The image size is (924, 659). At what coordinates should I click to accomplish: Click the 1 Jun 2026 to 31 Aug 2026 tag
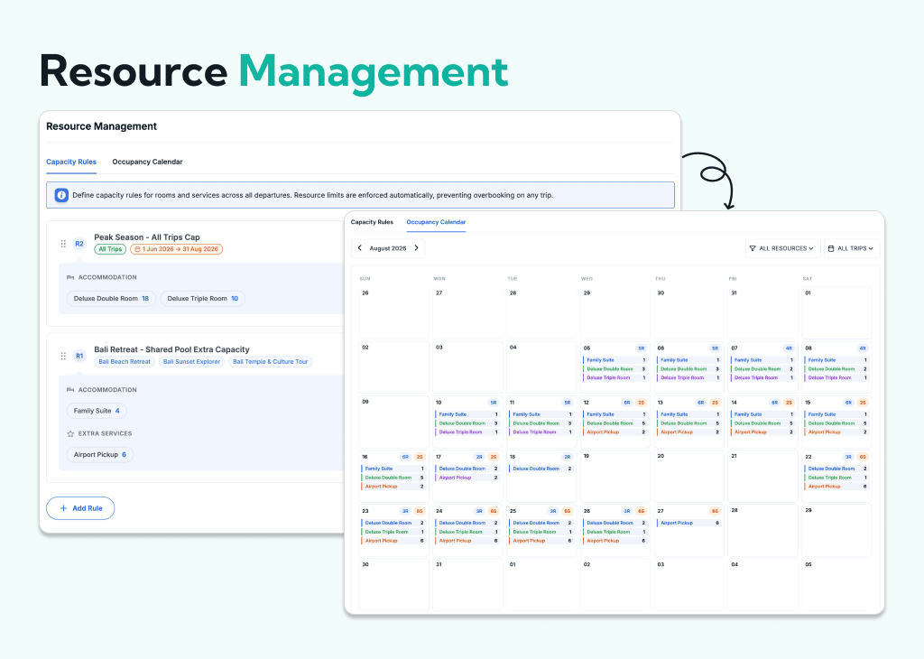click(x=176, y=249)
